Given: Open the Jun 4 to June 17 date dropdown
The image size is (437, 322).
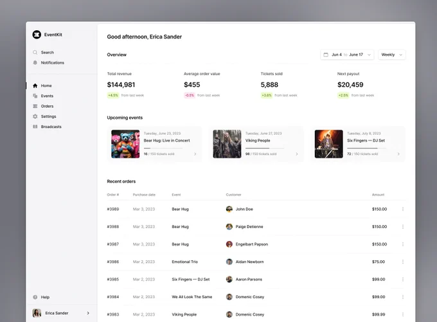Looking at the screenshot, I should pyautogui.click(x=347, y=55).
